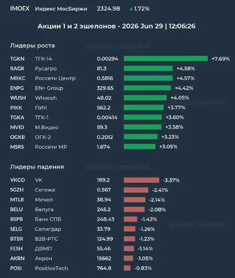This screenshot has width=235, height=278.
Task: Open the PIKK price 562.2
Action: (x=103, y=108)
